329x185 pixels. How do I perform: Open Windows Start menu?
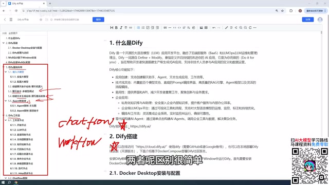coord(3,182)
